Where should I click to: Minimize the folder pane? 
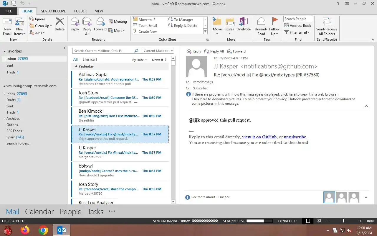tap(65, 48)
